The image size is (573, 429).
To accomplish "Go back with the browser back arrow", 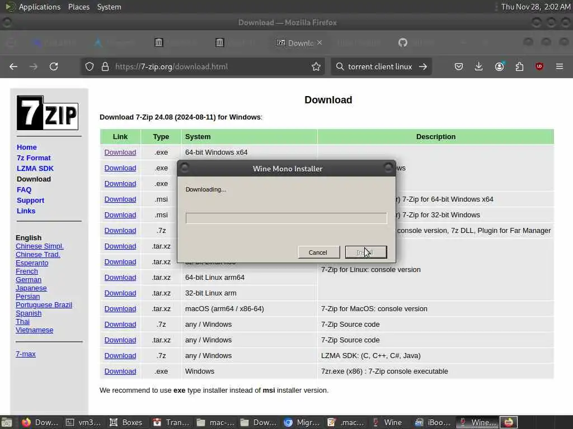I will [13, 67].
